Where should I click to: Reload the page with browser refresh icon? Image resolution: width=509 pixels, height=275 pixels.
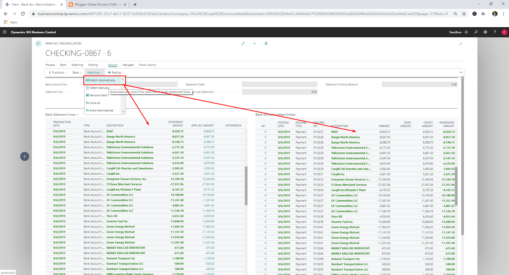(x=23, y=14)
